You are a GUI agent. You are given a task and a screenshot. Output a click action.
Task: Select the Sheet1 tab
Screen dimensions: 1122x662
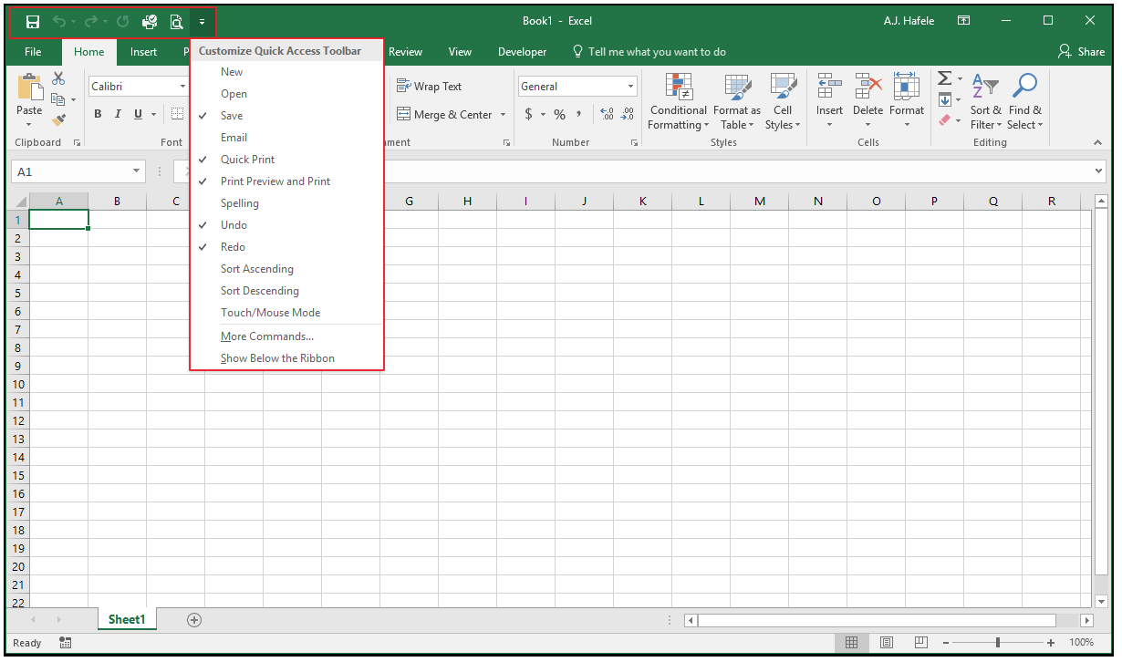click(x=127, y=619)
